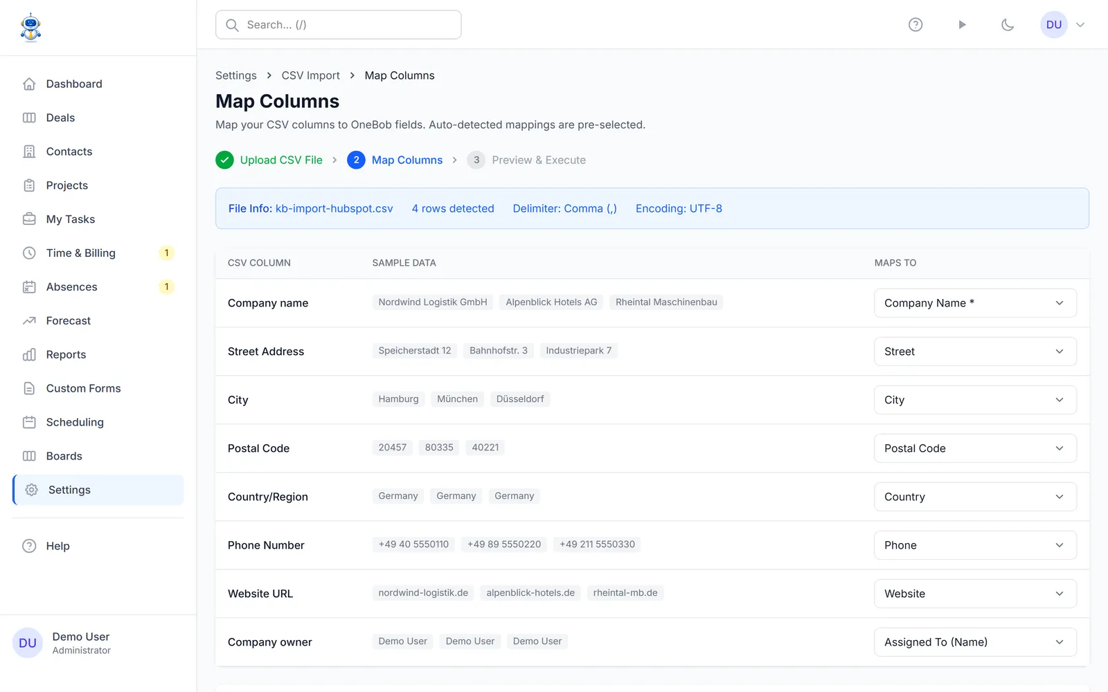
Task: Click the sample chip +49 40 5550110
Action: pyautogui.click(x=413, y=545)
